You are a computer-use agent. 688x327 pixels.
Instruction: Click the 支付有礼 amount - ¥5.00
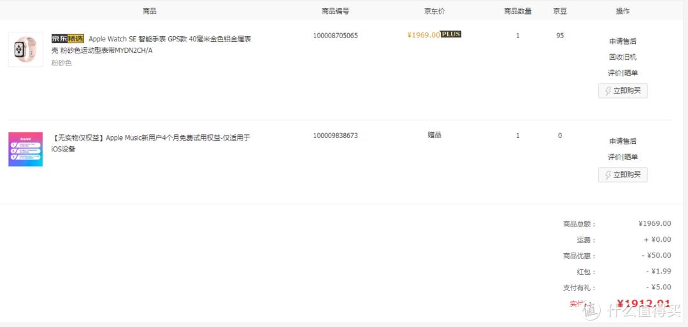(x=658, y=287)
